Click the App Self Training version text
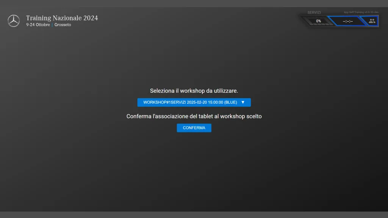This screenshot has height=218, width=388. (x=361, y=12)
